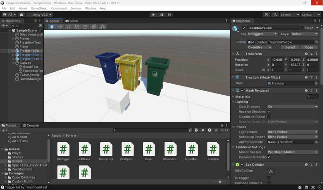Switch to the Console tab
The image size is (323, 190).
coord(30,125)
